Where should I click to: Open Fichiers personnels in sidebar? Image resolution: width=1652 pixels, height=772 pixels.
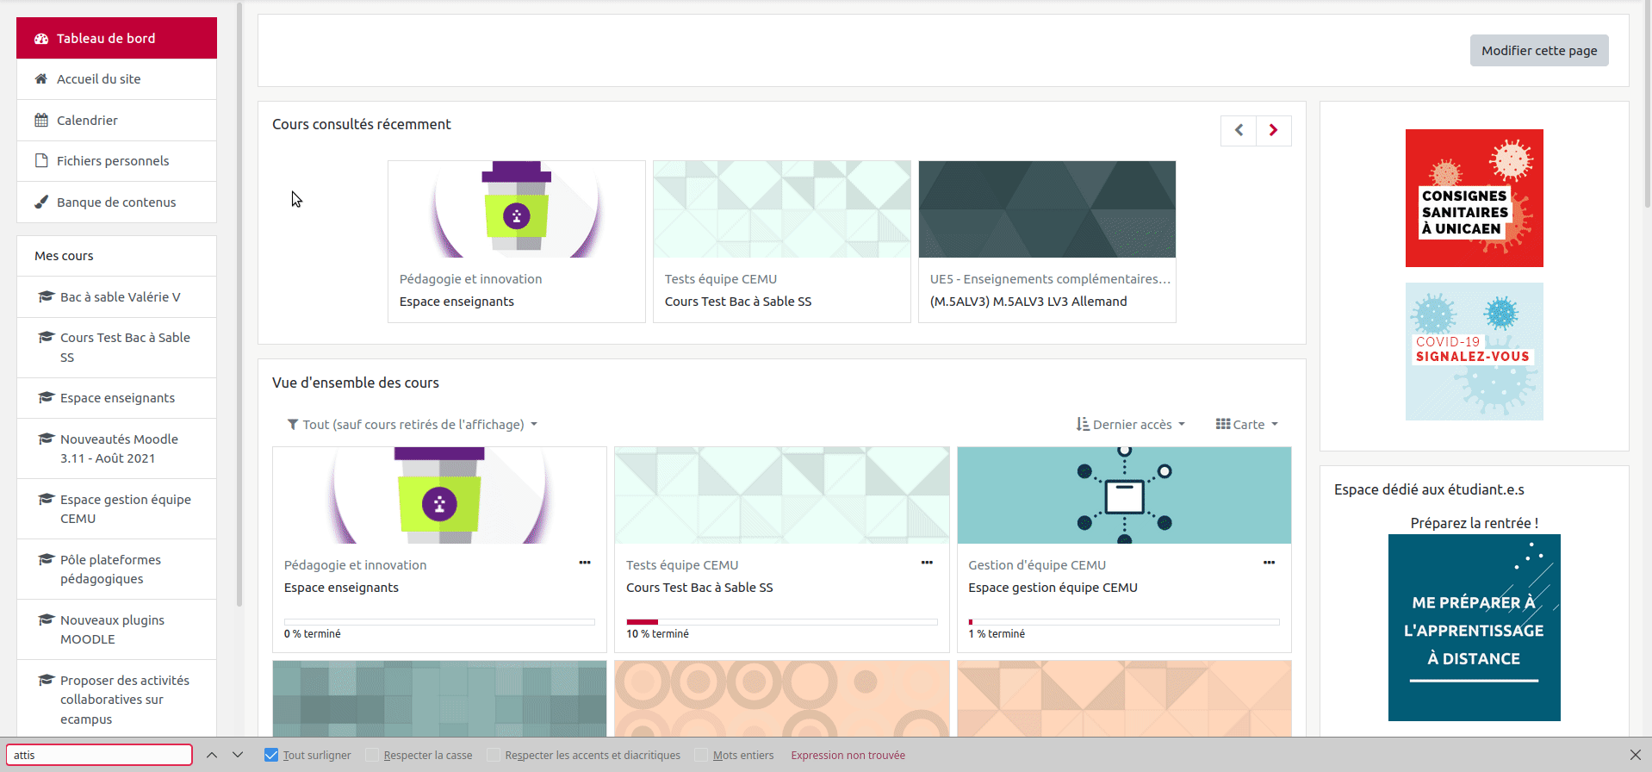click(x=112, y=161)
